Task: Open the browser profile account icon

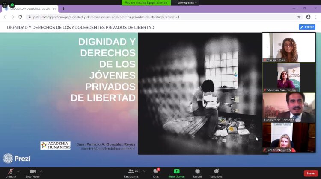Action: 308,17
